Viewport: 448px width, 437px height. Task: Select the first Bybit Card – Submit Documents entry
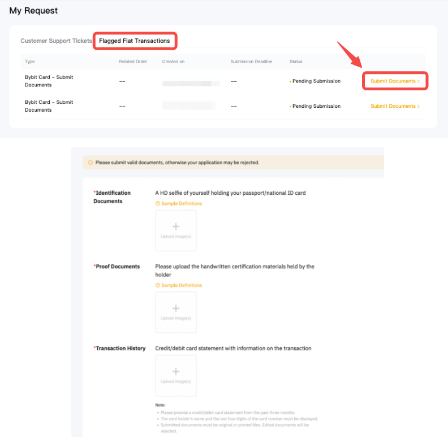tap(49, 81)
